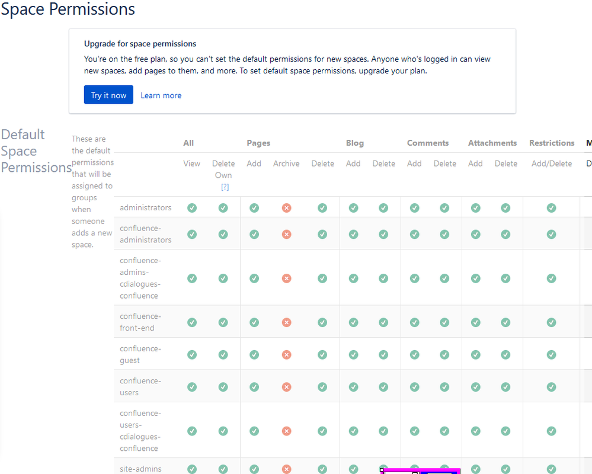Click site-admins row Pages Add checkmark

pos(254,469)
